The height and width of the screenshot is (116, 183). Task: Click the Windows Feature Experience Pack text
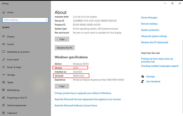98,80
